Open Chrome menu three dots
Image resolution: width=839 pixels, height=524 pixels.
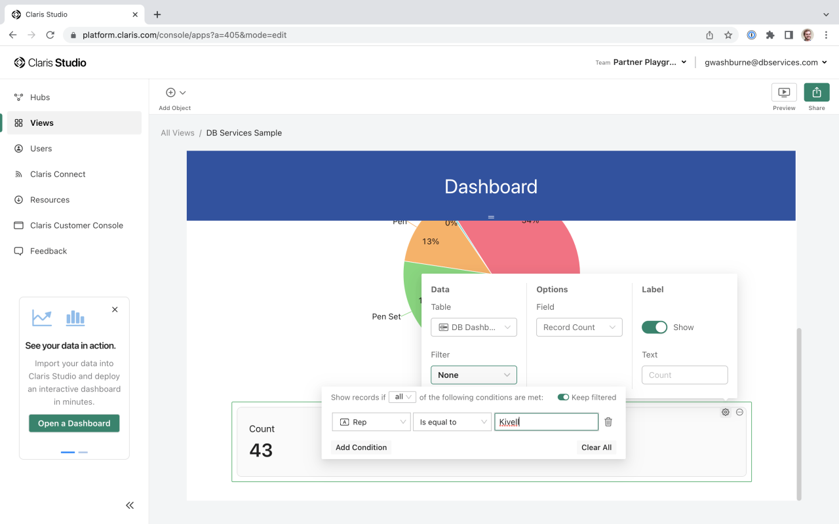(825, 35)
